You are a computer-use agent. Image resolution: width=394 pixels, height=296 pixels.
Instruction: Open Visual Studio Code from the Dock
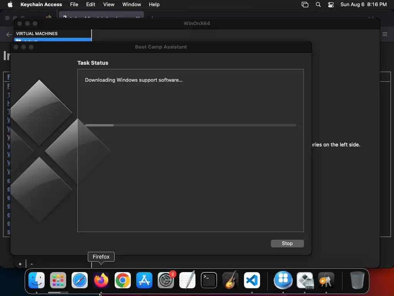252,280
